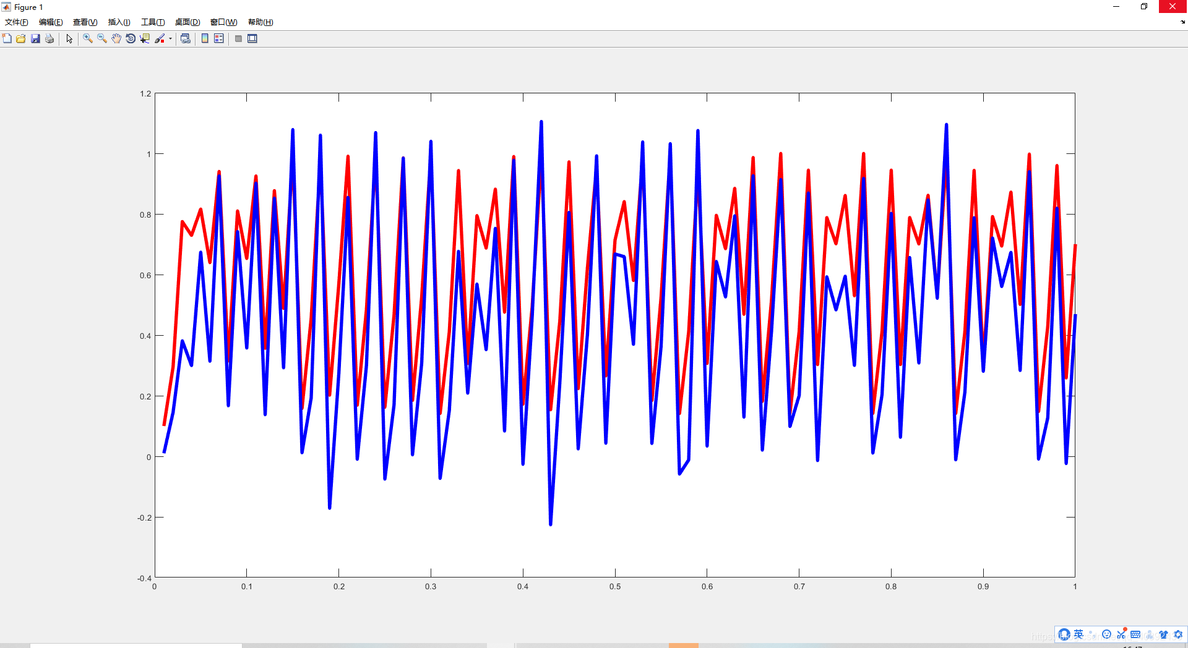Click the y-axis label -0.4

coord(144,578)
